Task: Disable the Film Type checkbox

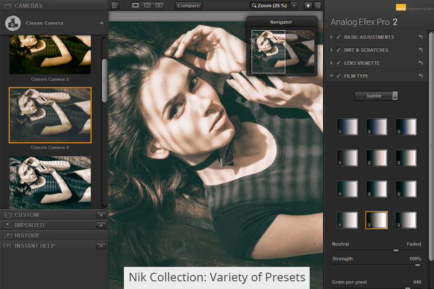Action: click(338, 76)
